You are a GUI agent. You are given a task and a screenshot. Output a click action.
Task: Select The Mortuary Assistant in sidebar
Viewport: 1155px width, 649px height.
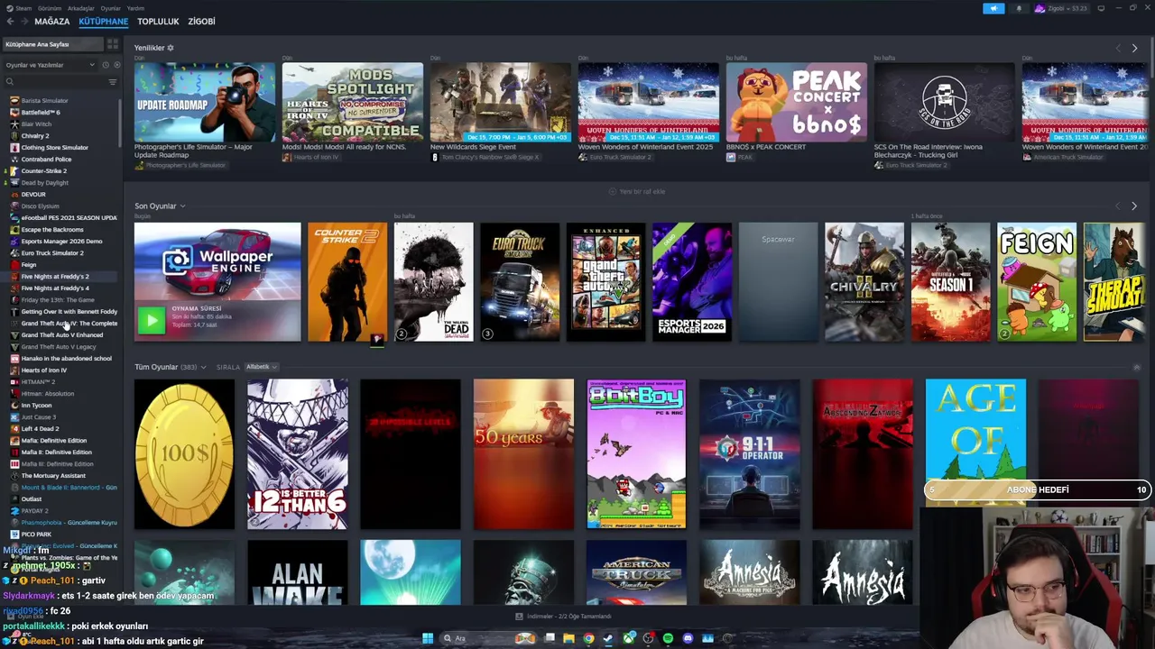pos(53,476)
